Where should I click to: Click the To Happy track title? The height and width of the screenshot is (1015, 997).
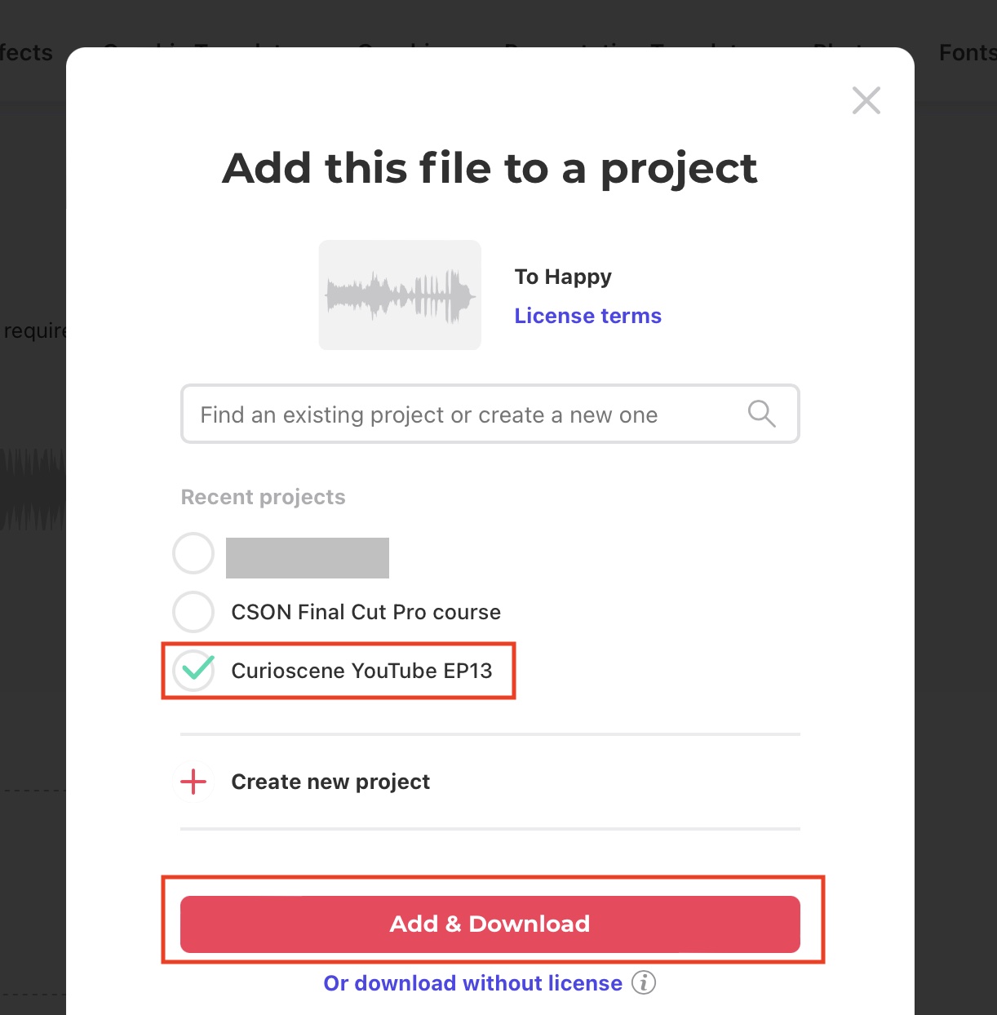563,277
